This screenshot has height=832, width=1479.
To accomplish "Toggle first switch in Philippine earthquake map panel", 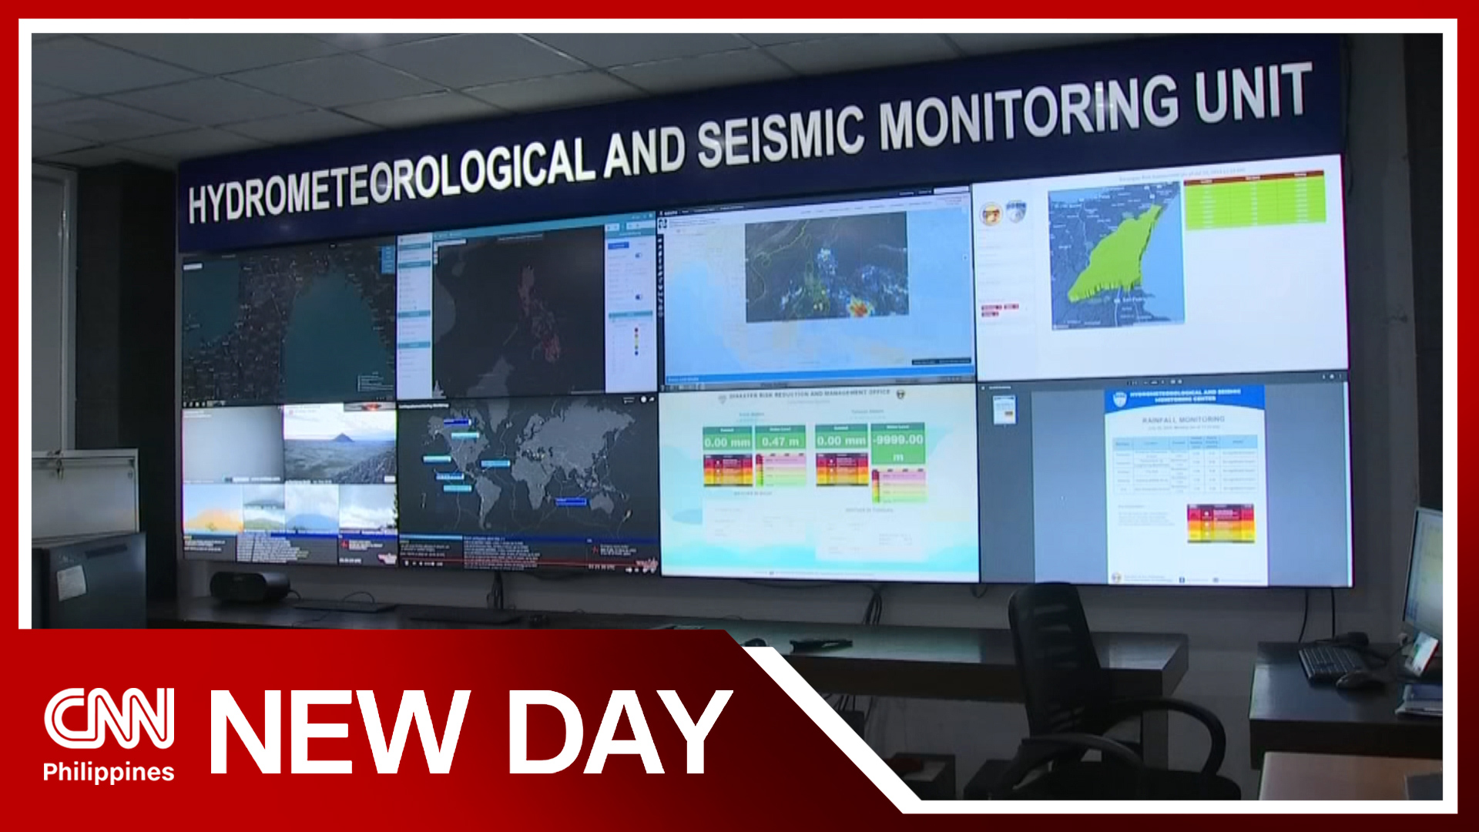I will pos(639,254).
